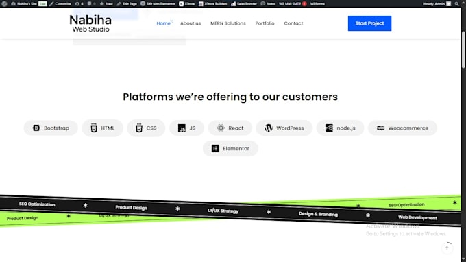Click the admin bar search magnifier icon

tap(457, 4)
